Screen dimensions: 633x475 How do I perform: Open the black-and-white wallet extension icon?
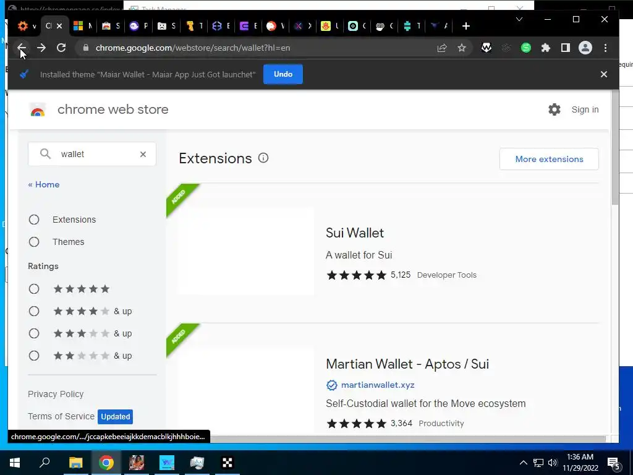(x=486, y=48)
